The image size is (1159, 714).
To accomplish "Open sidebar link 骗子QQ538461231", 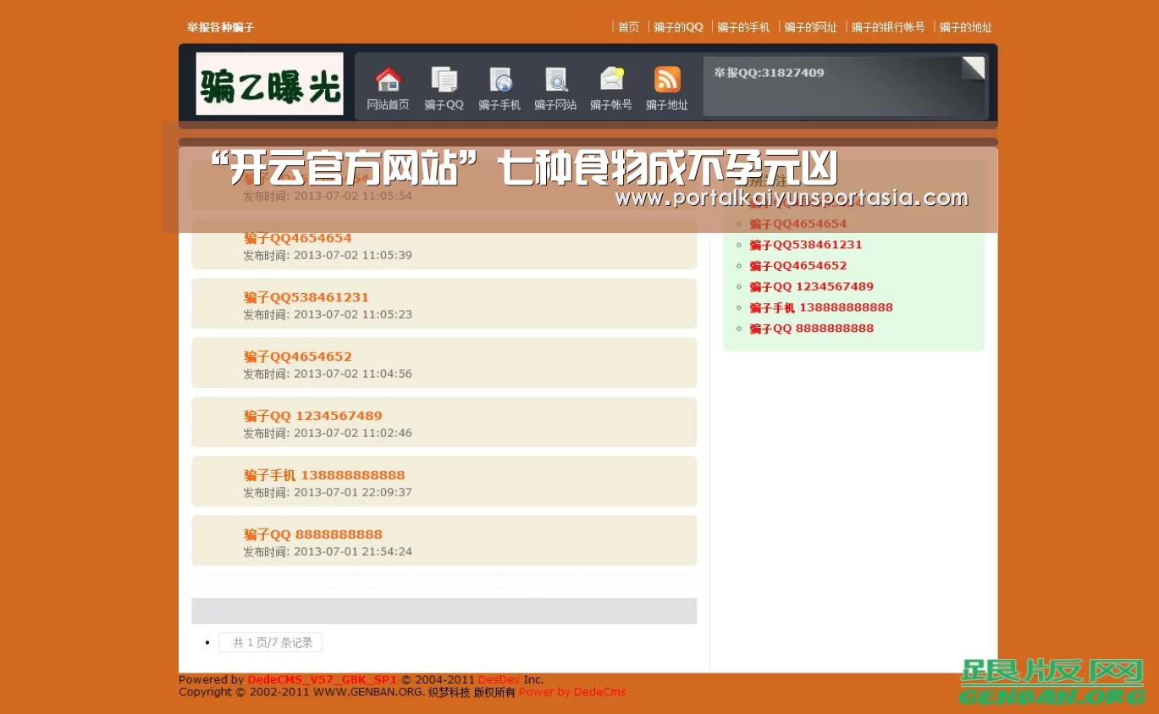I will coord(805,245).
